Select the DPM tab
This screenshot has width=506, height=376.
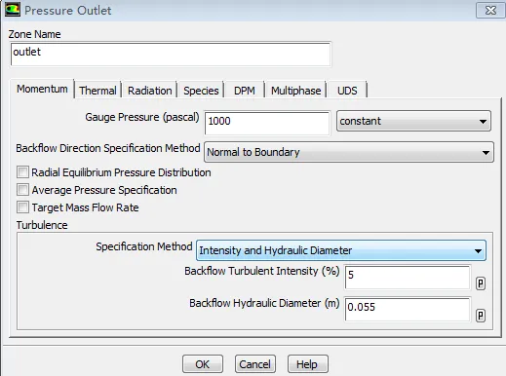245,91
